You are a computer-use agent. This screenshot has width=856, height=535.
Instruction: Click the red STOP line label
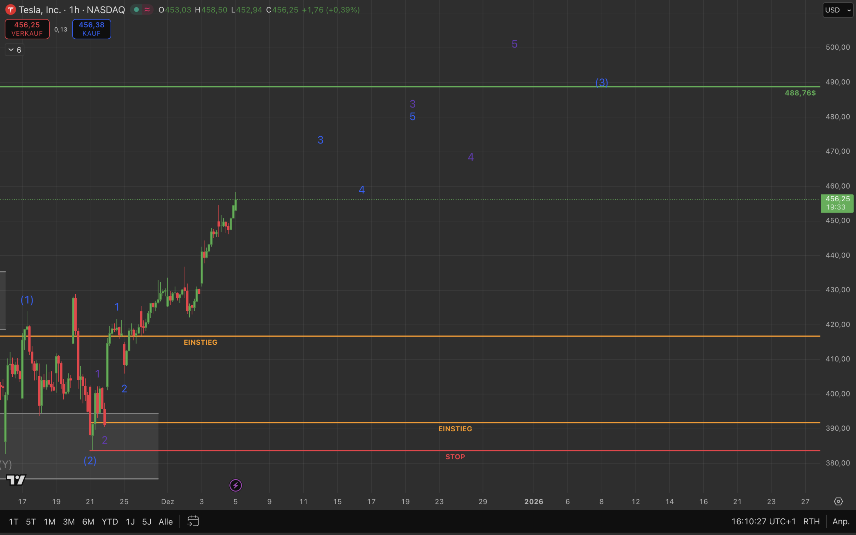pos(455,457)
